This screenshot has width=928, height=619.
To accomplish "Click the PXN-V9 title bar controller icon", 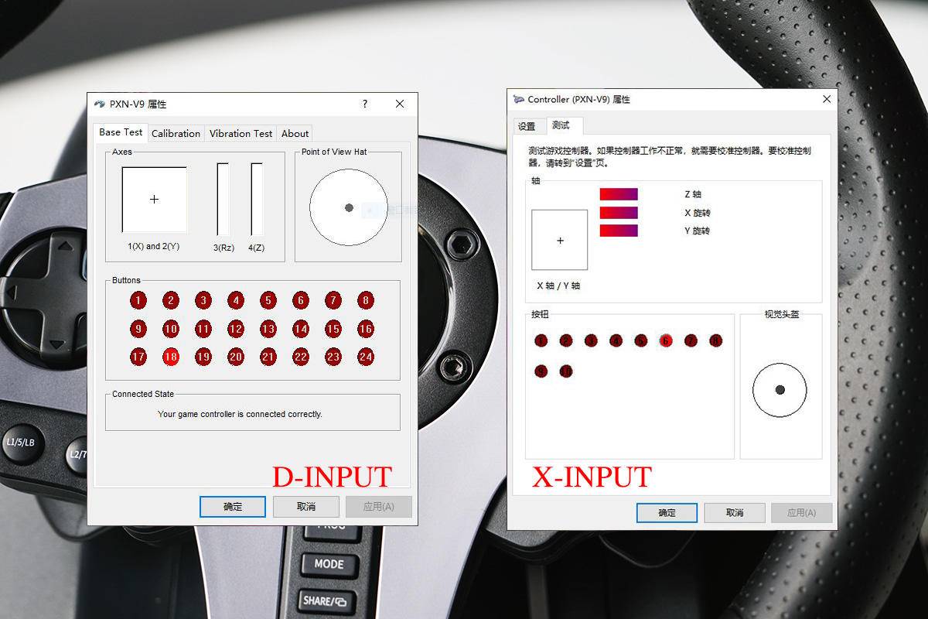I will 100,104.
